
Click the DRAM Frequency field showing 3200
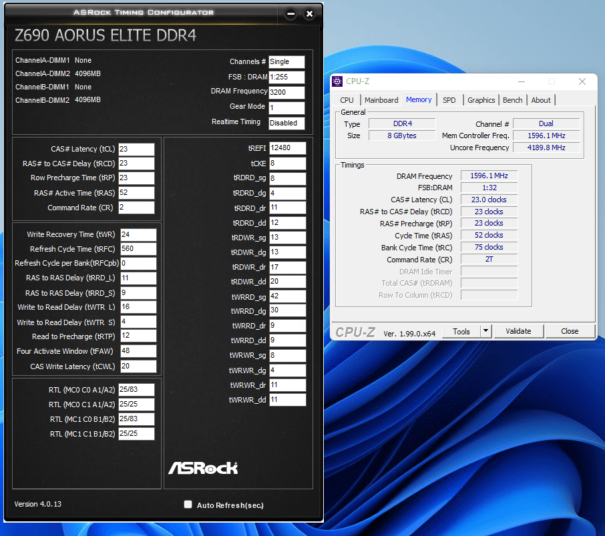point(286,92)
